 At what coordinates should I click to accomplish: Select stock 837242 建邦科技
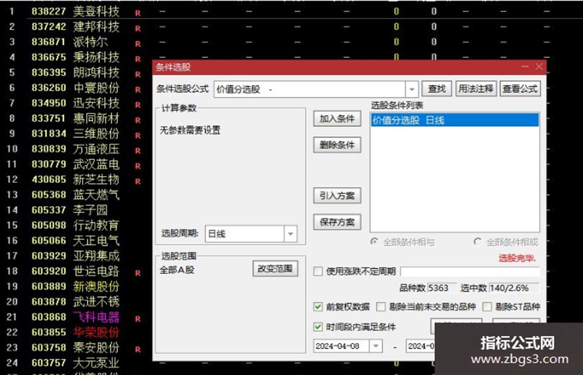click(x=75, y=26)
